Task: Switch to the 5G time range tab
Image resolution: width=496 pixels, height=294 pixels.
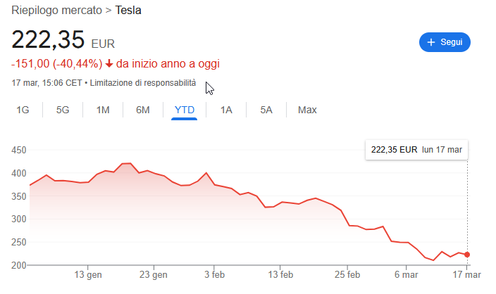Action: point(63,110)
